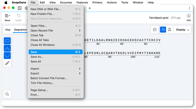Click the highlighted Save menu item

[55, 52]
